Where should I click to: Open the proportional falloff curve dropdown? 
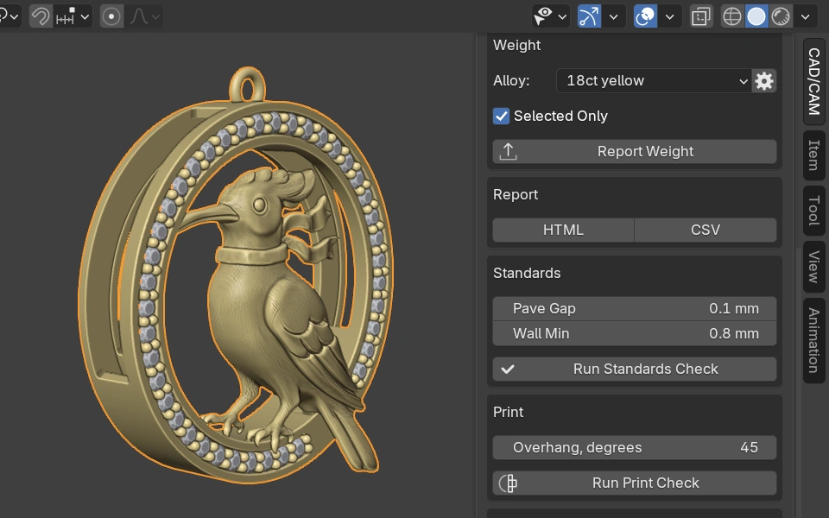143,16
